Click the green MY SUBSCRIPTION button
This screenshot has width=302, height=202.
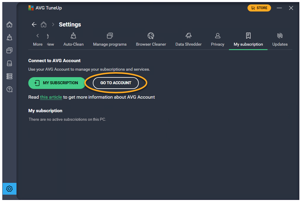point(56,83)
